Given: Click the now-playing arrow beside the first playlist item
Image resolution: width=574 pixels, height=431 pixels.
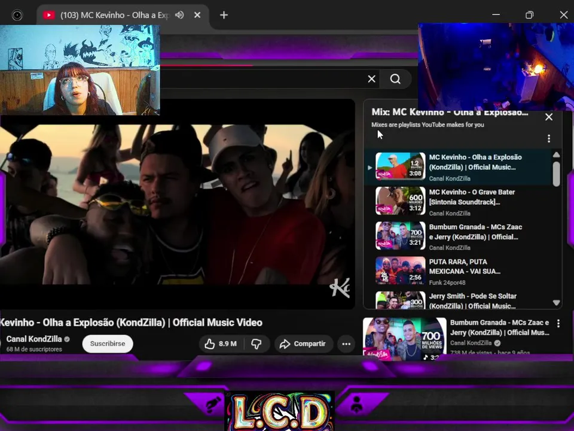Looking at the screenshot, I should (x=370, y=168).
